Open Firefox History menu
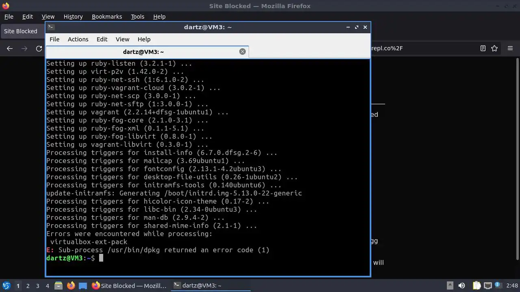The width and height of the screenshot is (520, 292). pyautogui.click(x=73, y=17)
